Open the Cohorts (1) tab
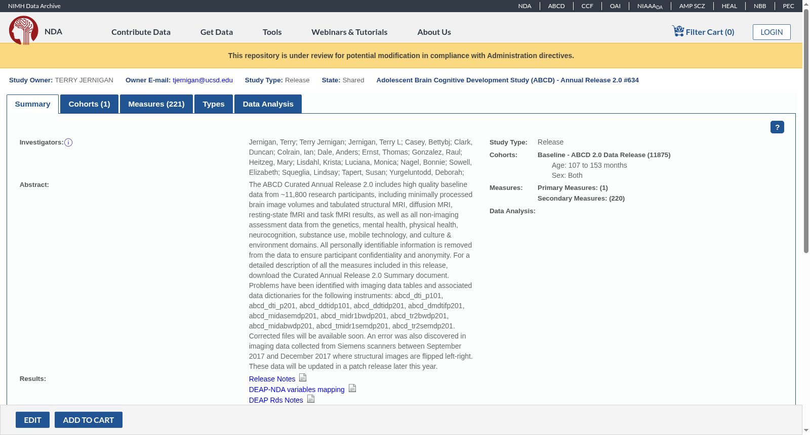Screen dimensions: 810x435 89,104
